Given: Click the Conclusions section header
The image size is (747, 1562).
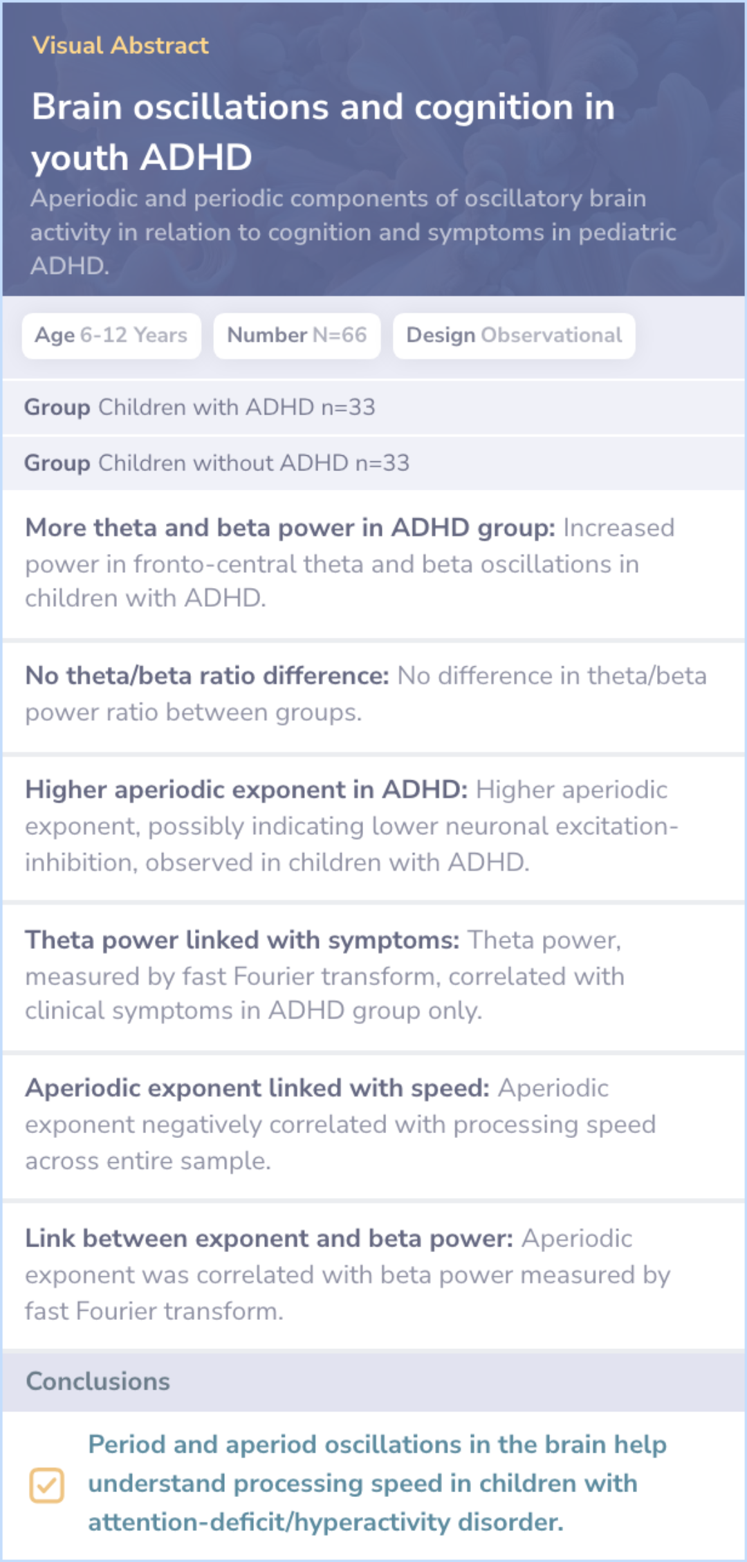Looking at the screenshot, I should pos(98,1381).
